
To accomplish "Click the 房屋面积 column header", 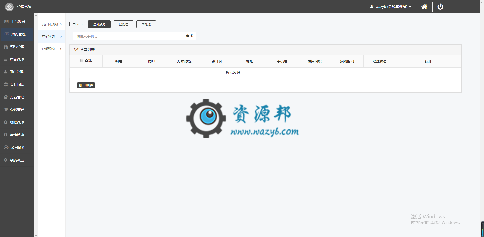I will click(x=315, y=61).
